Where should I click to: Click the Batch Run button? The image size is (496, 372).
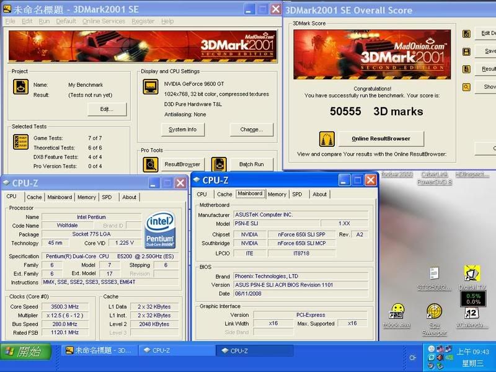pos(252,164)
